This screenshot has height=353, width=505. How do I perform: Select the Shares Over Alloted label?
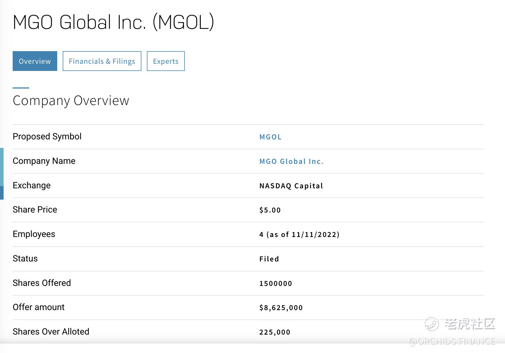(x=51, y=332)
